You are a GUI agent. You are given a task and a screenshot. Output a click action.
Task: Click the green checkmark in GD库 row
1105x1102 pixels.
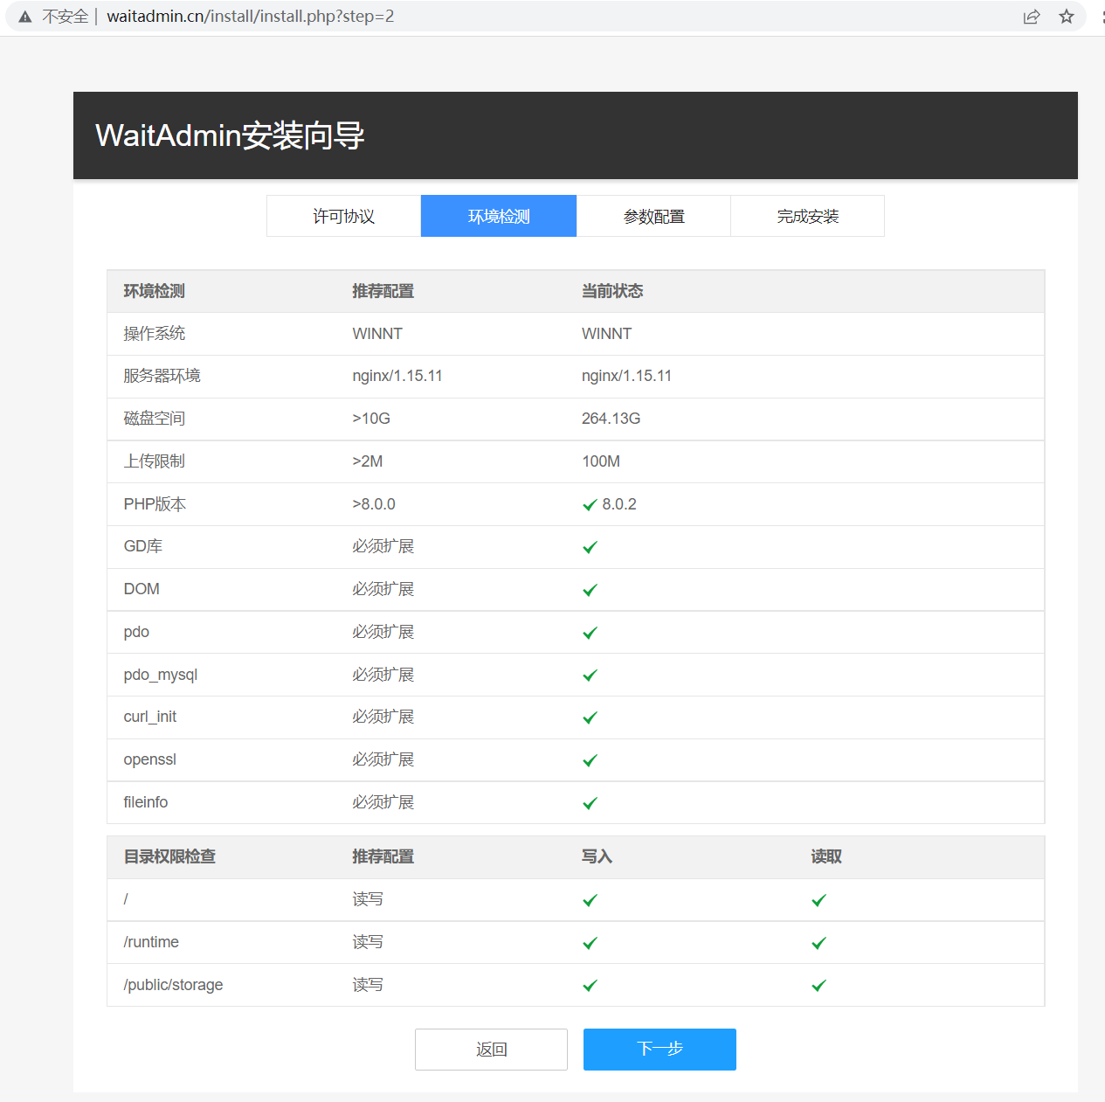(590, 547)
